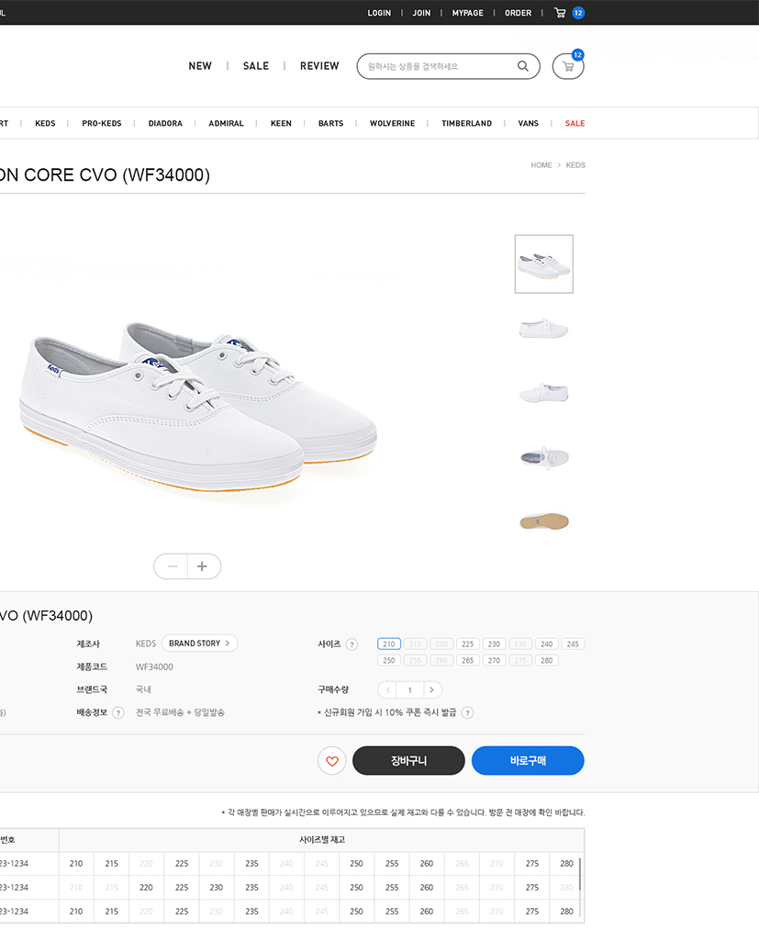Click the 장바구니 add-to-cart button

click(408, 761)
